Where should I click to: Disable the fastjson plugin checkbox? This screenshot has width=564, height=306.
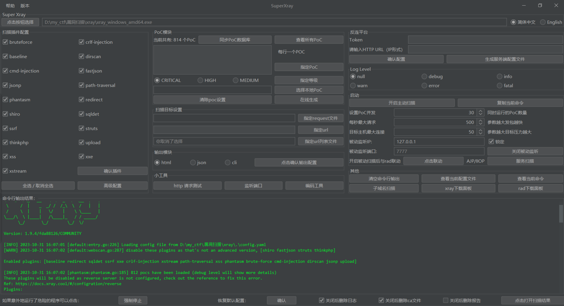(x=81, y=71)
